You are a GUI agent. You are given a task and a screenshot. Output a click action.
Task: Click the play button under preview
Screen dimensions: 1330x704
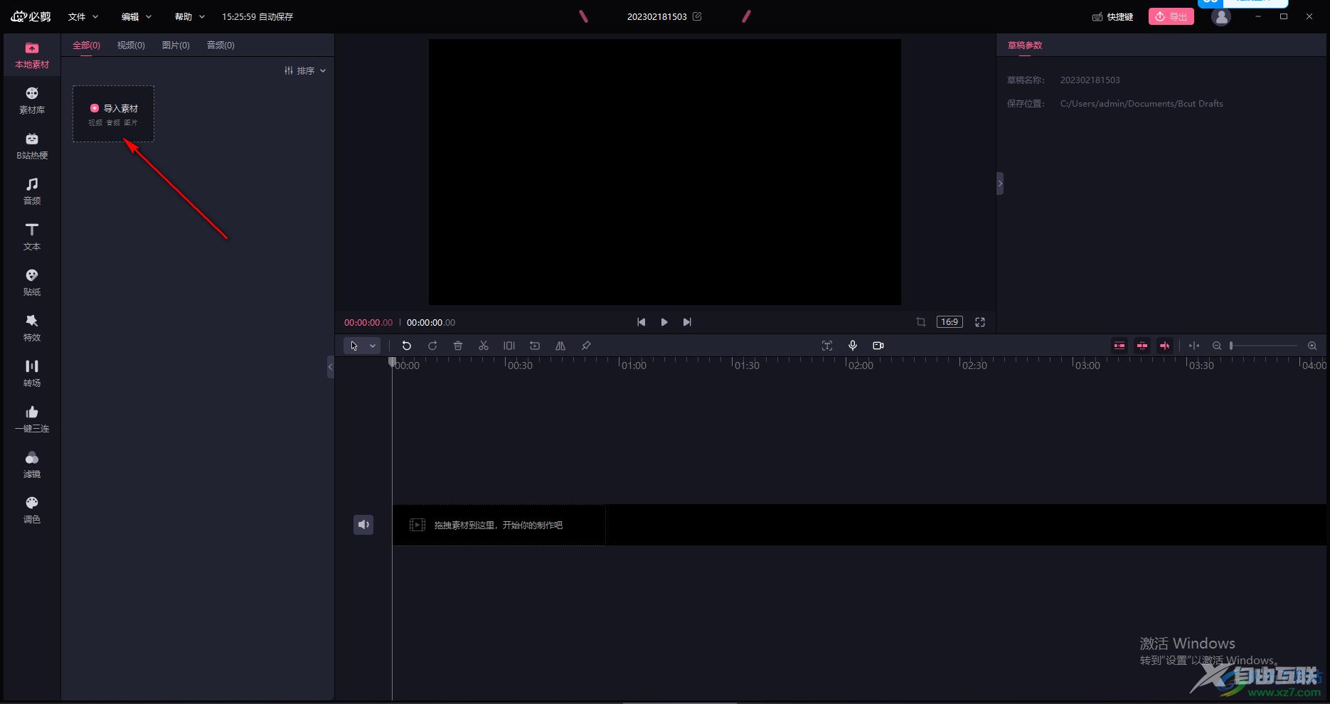click(x=664, y=322)
